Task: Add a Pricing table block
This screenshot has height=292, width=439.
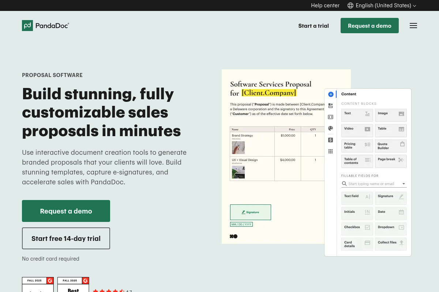Action: (357, 146)
